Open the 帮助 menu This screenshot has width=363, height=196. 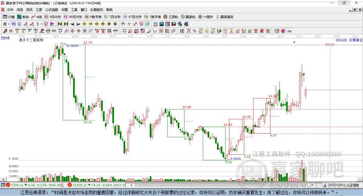click(x=109, y=10)
